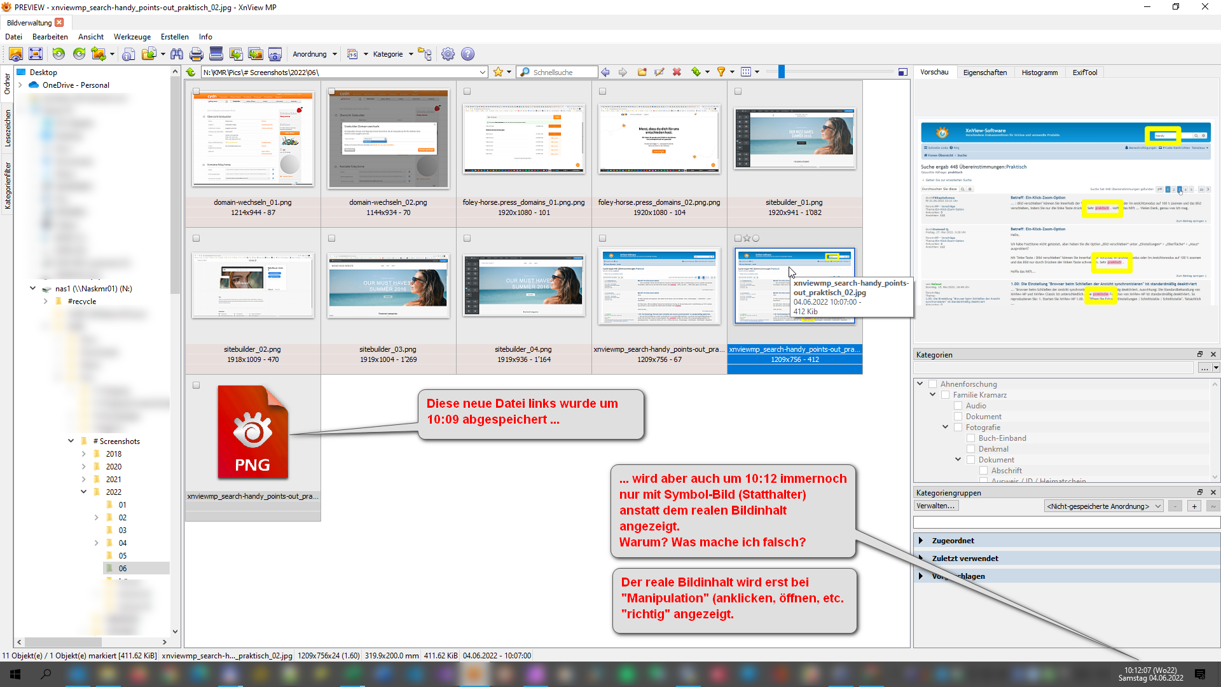Image resolution: width=1221 pixels, height=687 pixels.
Task: Check the sitebuilder_01.png thumbnail checkbox
Action: pyautogui.click(x=738, y=92)
